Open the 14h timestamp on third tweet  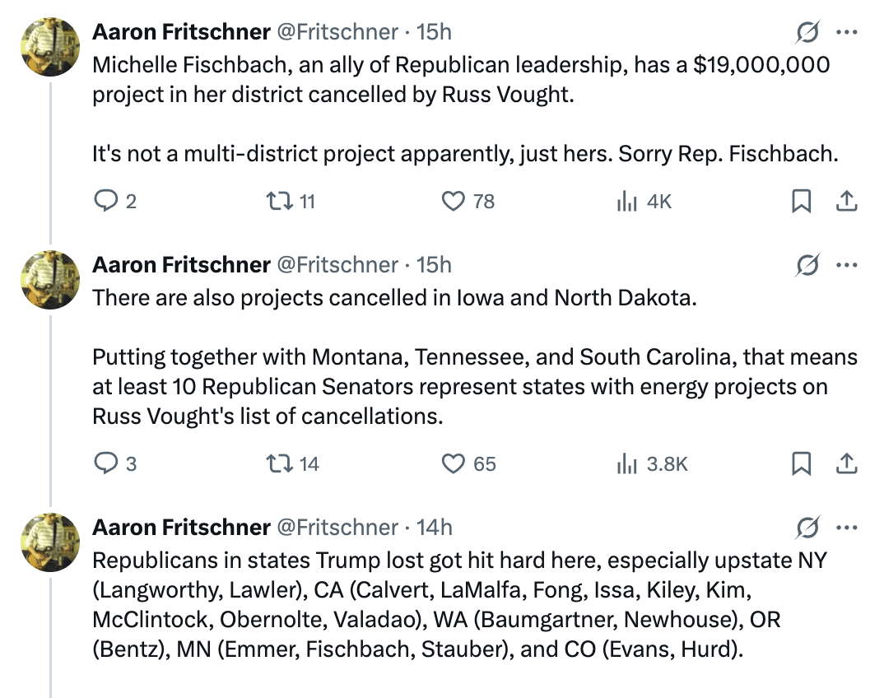point(435,527)
